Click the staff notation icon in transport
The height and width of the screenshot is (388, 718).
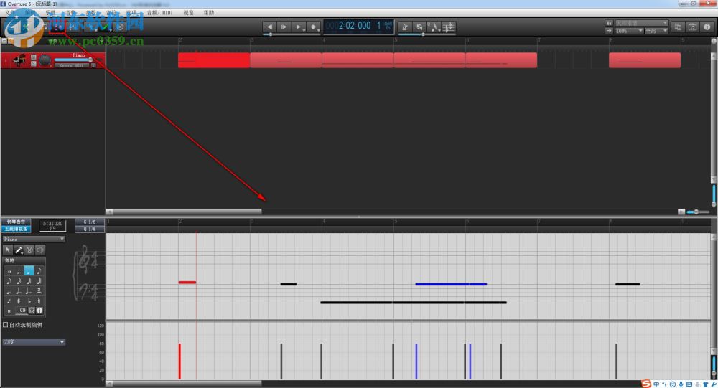click(x=449, y=27)
